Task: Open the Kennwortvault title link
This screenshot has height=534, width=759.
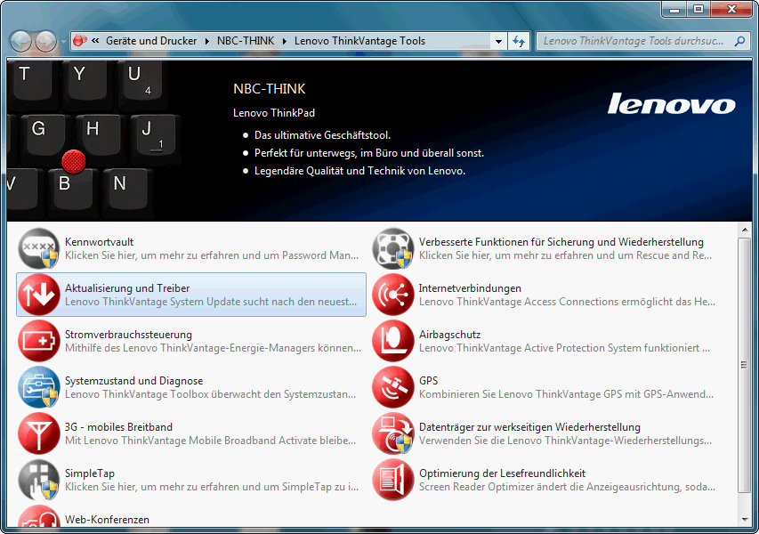Action: 100,242
